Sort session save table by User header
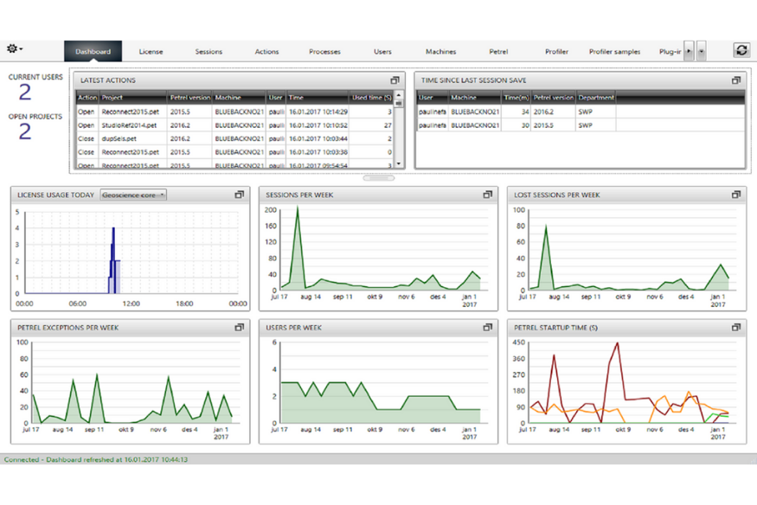Viewport: 757px width, 505px height. click(432, 98)
